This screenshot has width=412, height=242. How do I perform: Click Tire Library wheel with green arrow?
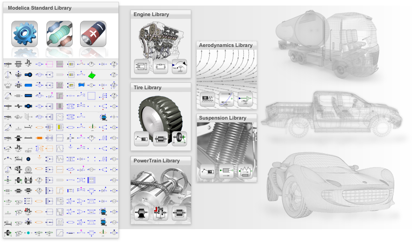[x=179, y=138]
